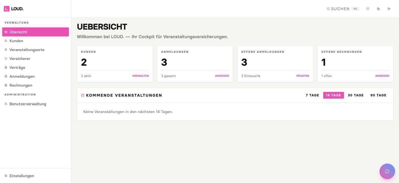Click the LOUD. logo in the sidebar header
The image size is (399, 183).
coord(14,9)
